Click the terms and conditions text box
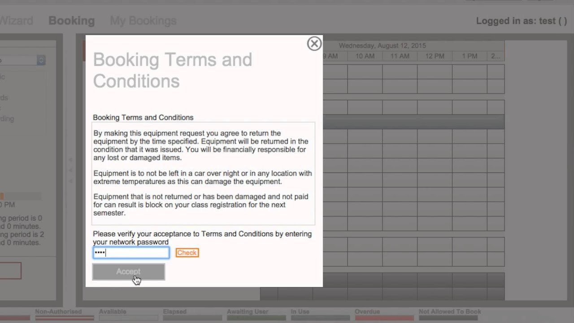 point(204,173)
